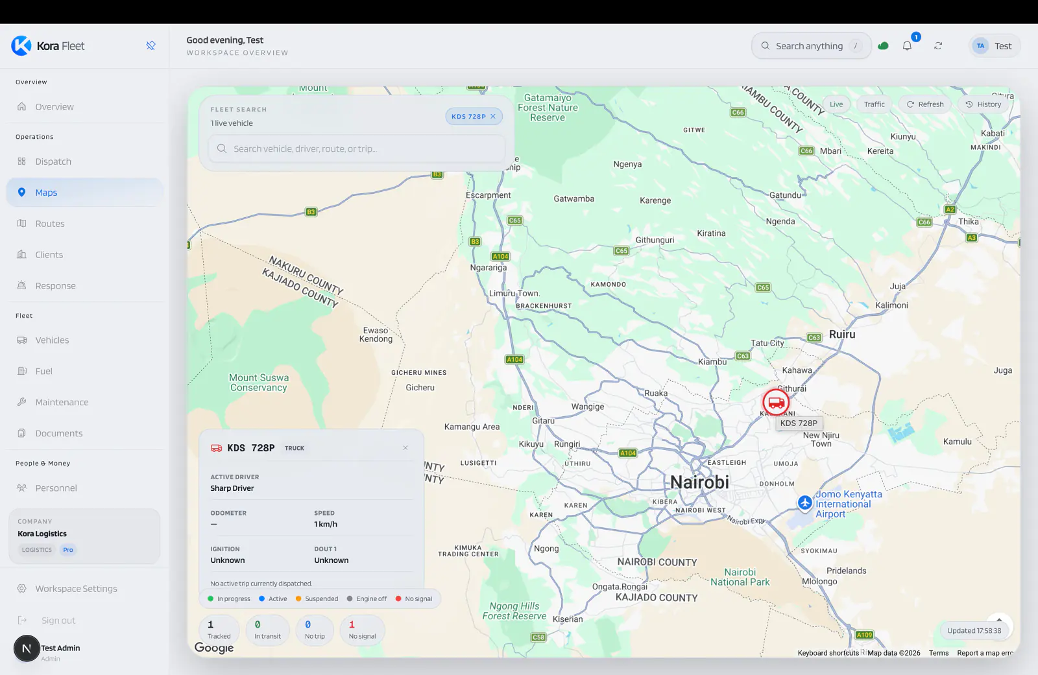Image resolution: width=1038 pixels, height=675 pixels.
Task: Click the fleet search vehicle input field
Action: (x=357, y=148)
